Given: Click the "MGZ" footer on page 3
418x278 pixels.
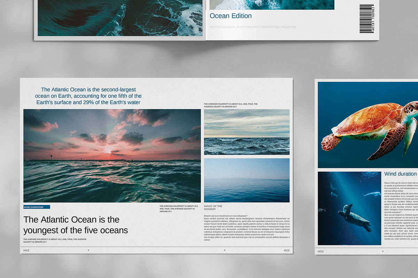Looking at the screenshot, I should tap(286, 250).
